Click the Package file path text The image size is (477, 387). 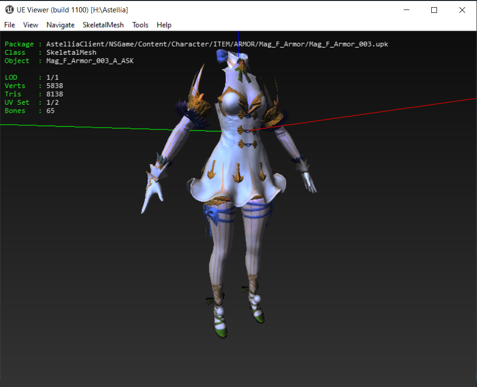(x=217, y=44)
